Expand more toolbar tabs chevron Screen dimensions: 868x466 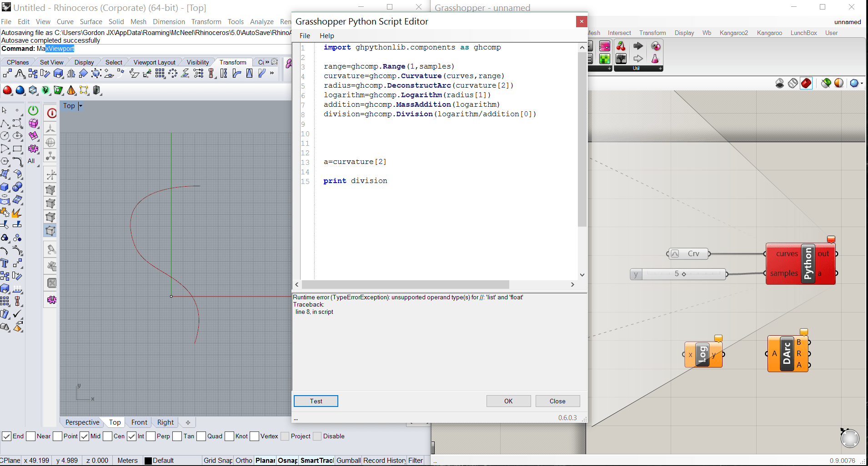point(267,62)
